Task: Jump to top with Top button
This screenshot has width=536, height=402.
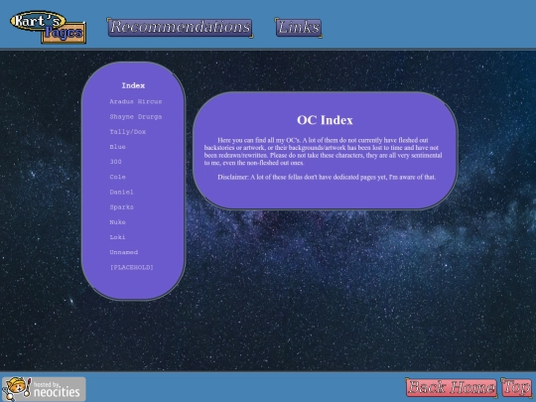Action: (x=516, y=387)
